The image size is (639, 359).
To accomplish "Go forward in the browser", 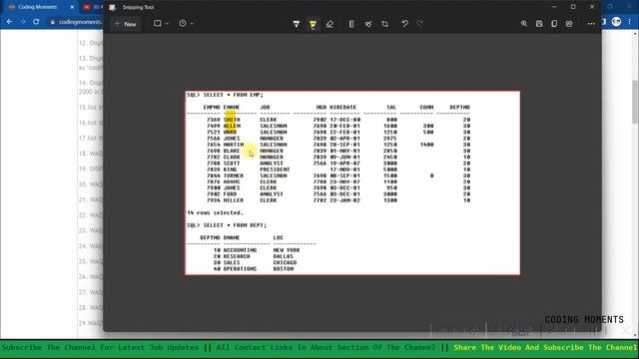I will [x=23, y=22].
